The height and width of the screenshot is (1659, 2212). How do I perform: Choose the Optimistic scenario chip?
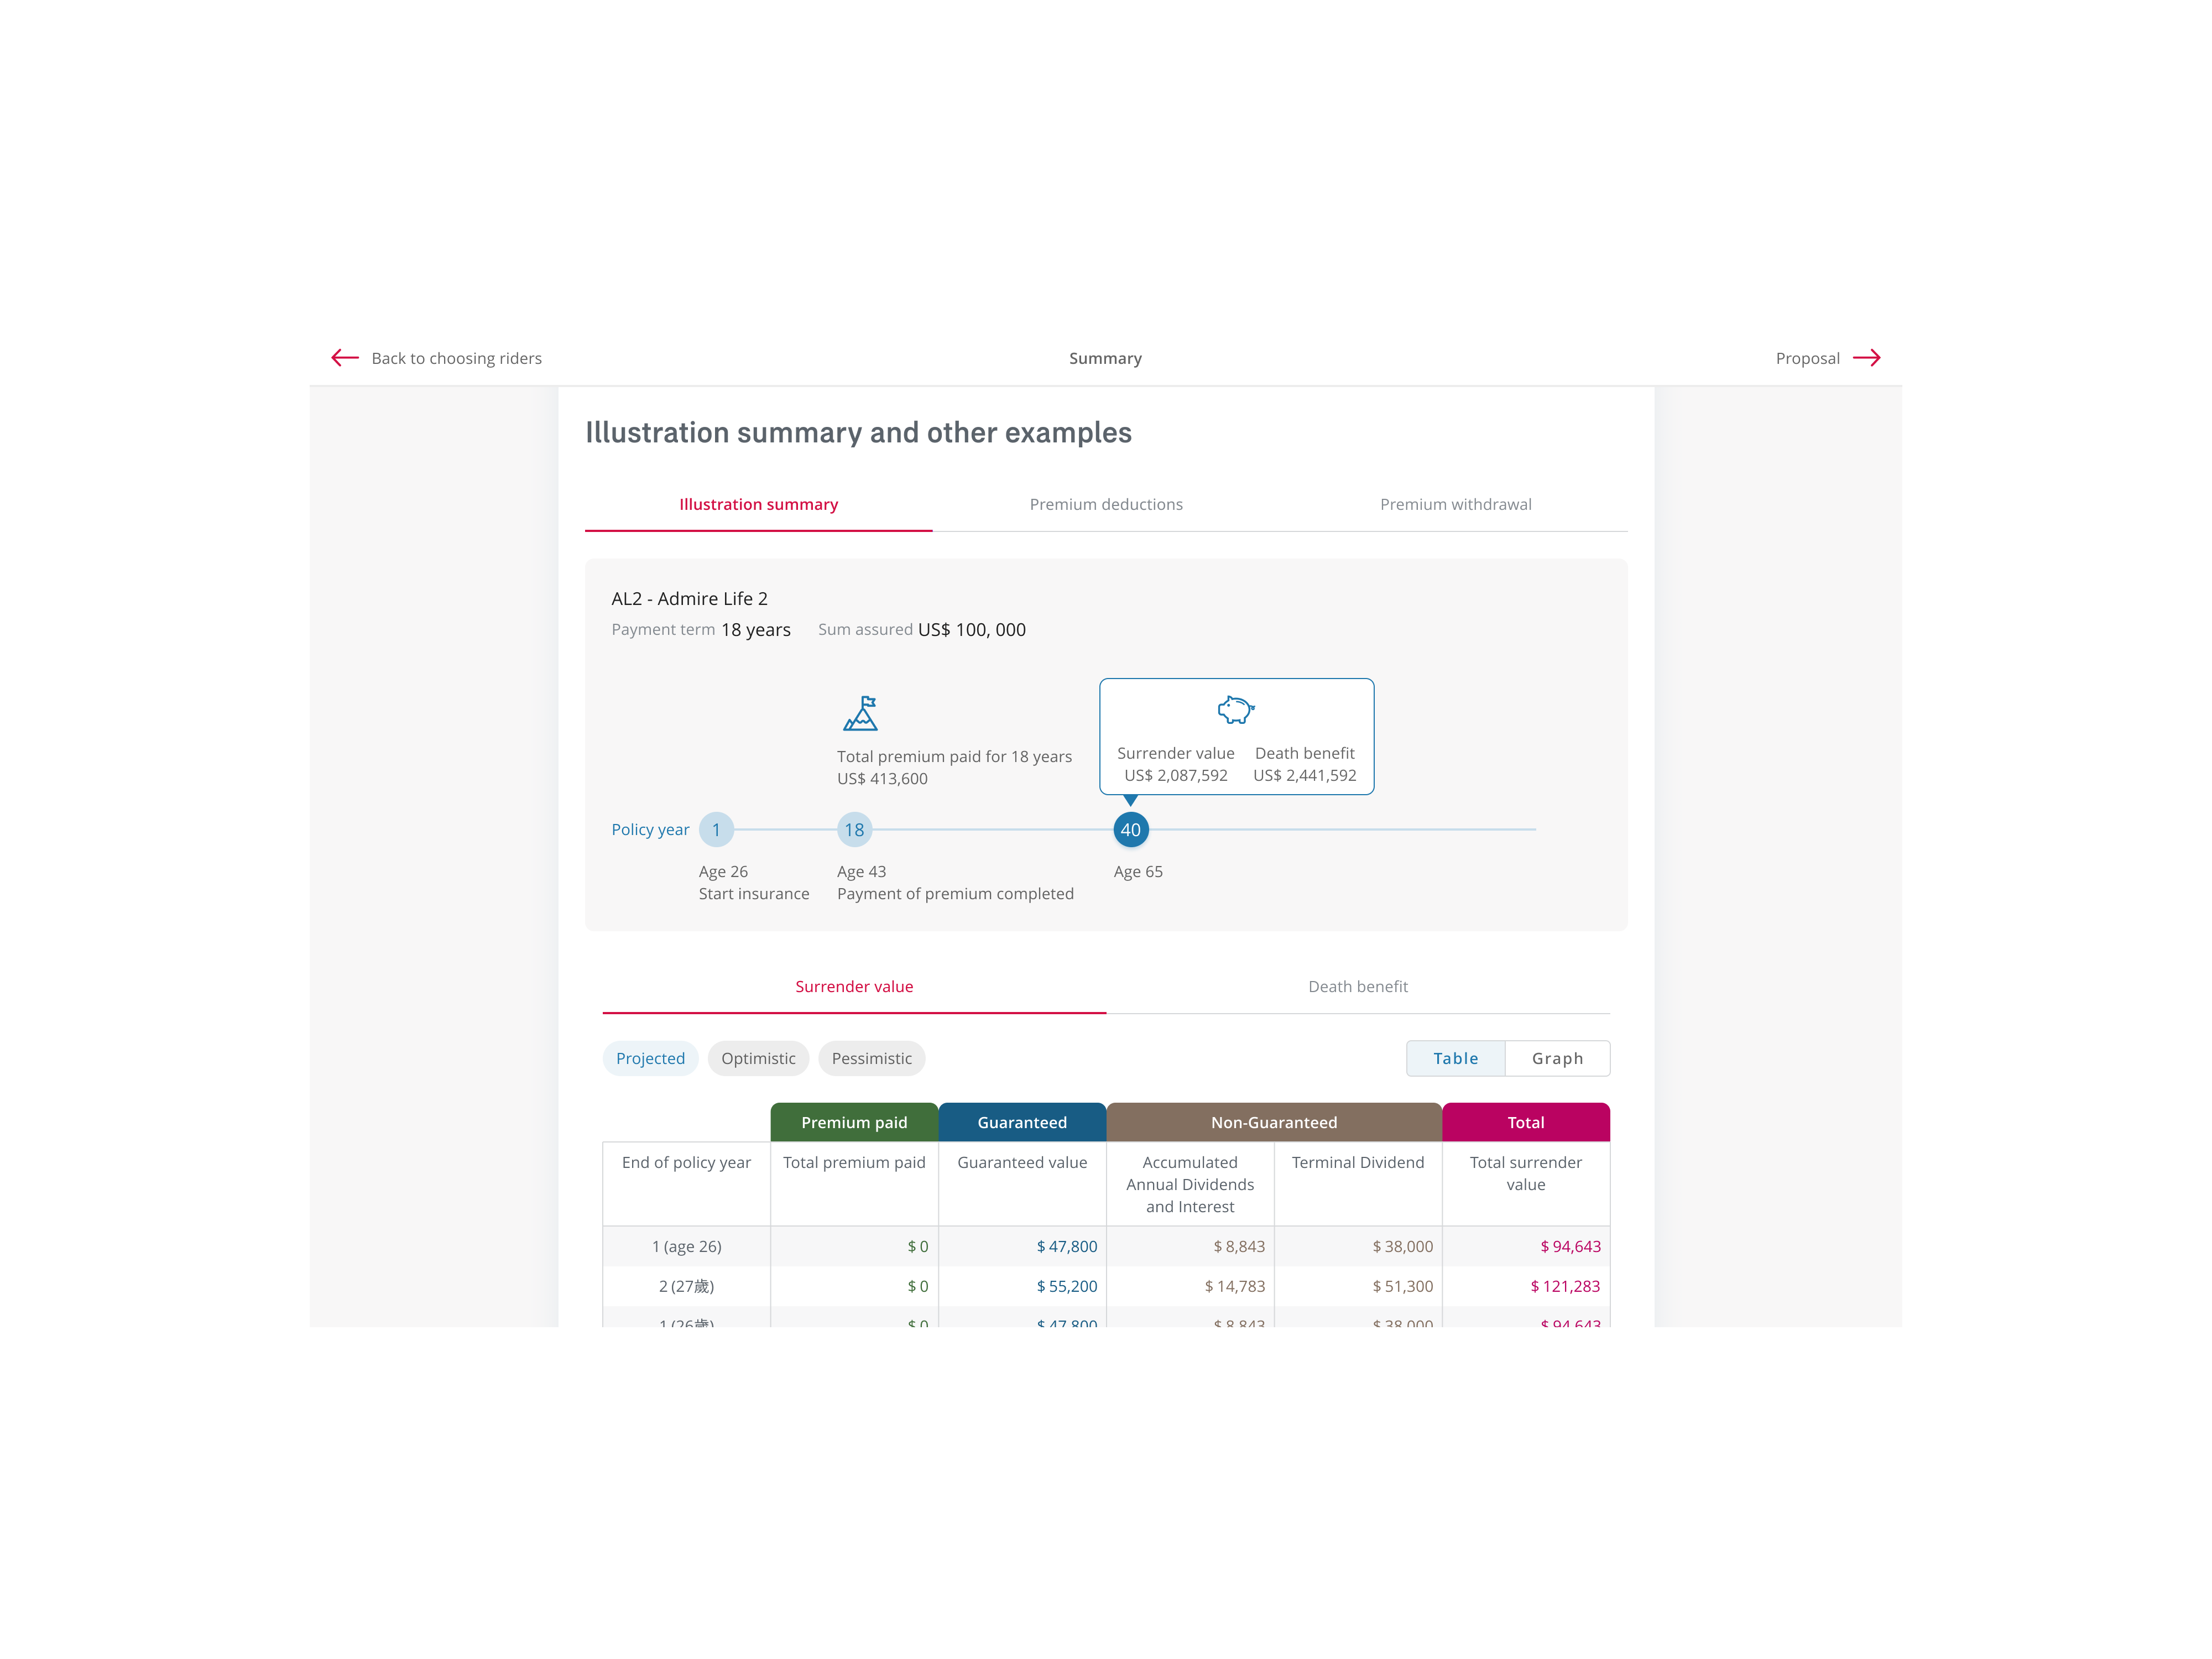(x=758, y=1058)
